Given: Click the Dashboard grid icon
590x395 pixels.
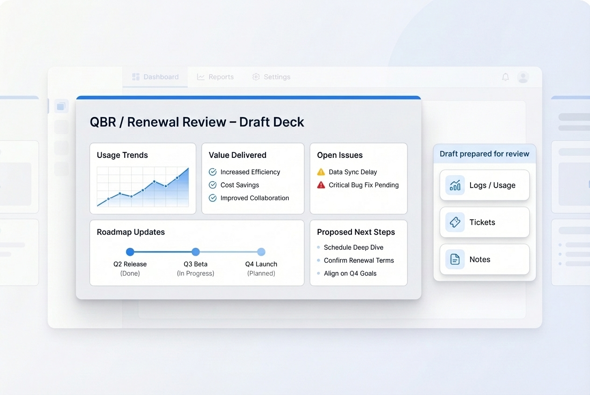Looking at the screenshot, I should coord(136,77).
